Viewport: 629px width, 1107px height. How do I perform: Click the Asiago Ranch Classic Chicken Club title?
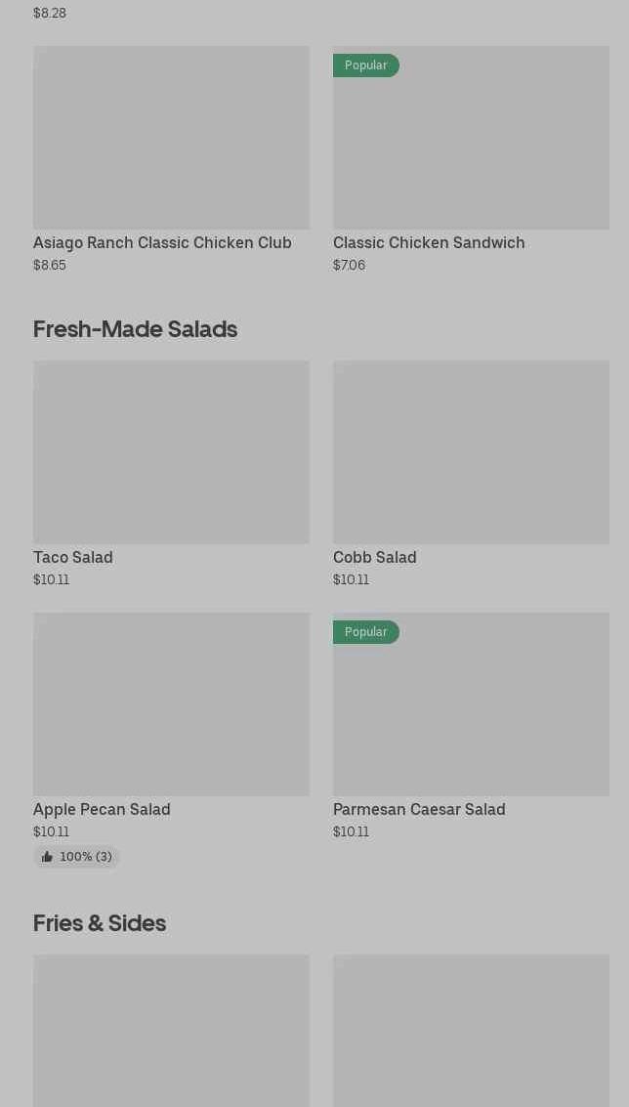162,243
